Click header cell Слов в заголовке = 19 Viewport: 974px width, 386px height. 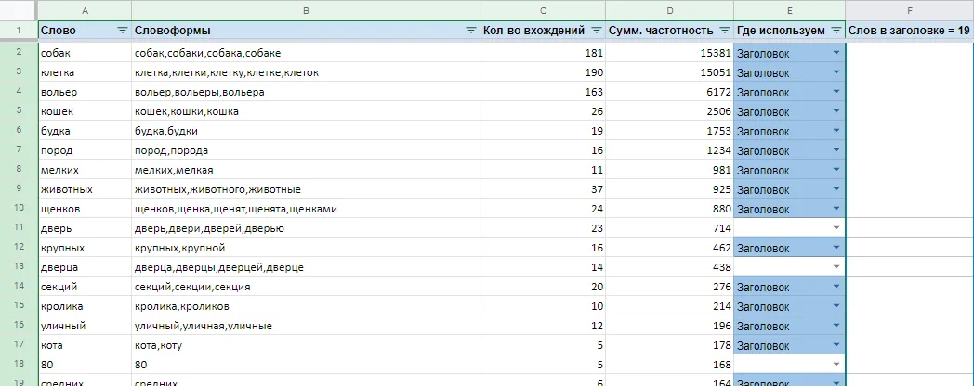(909, 31)
